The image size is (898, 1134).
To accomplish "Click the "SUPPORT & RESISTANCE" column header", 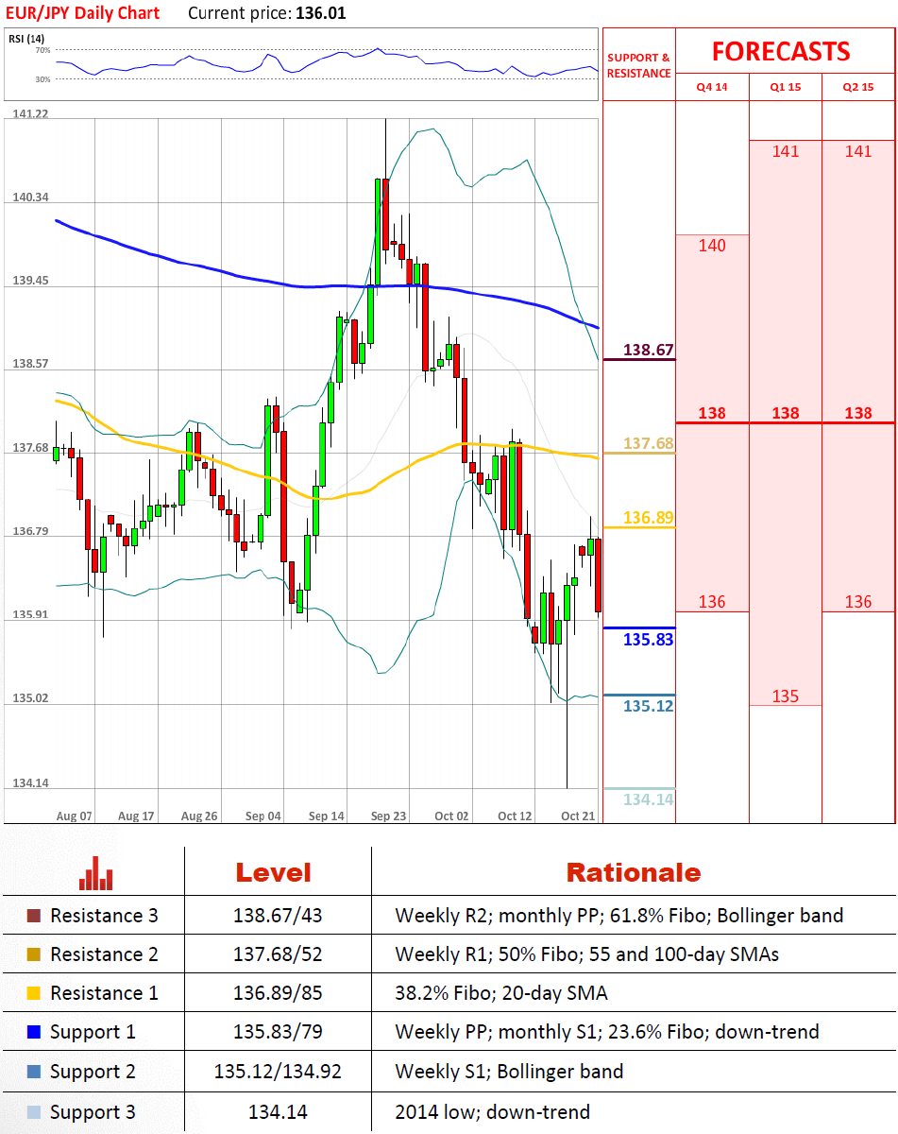I will coord(639,65).
